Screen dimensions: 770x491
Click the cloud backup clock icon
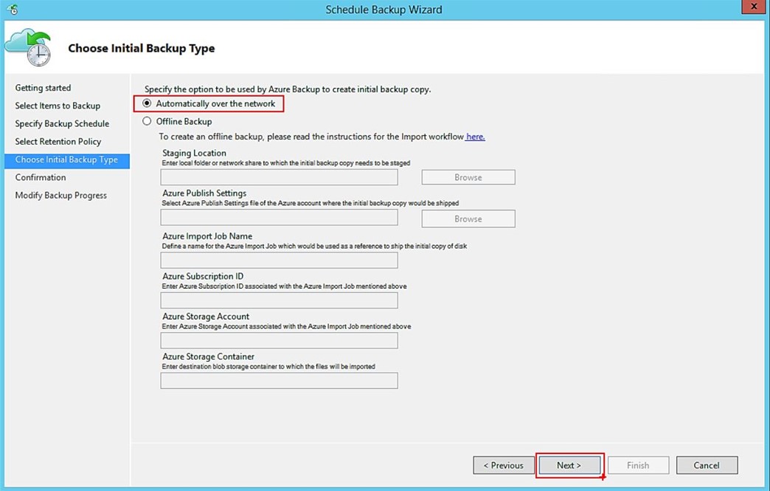pos(30,47)
